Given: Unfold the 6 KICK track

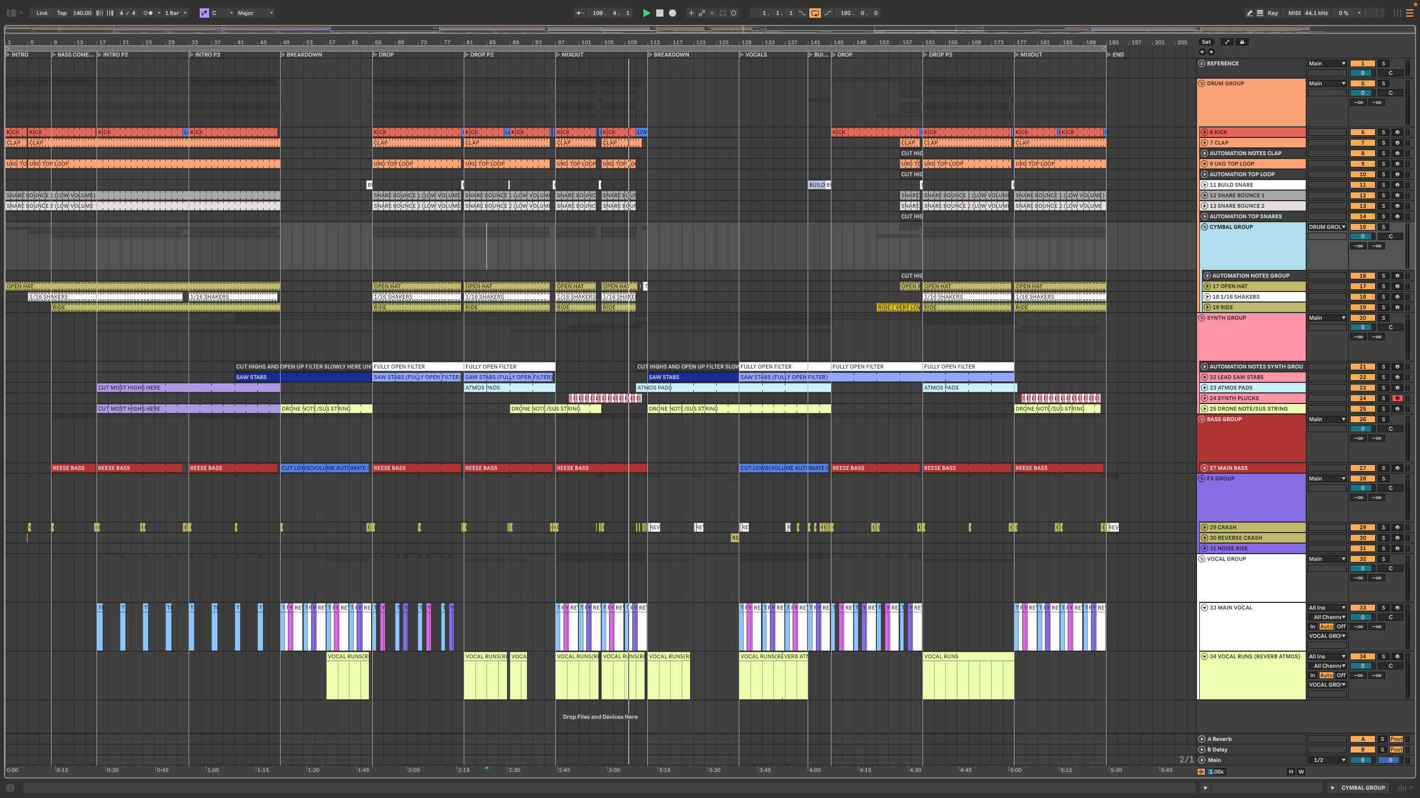Looking at the screenshot, I should [1204, 132].
